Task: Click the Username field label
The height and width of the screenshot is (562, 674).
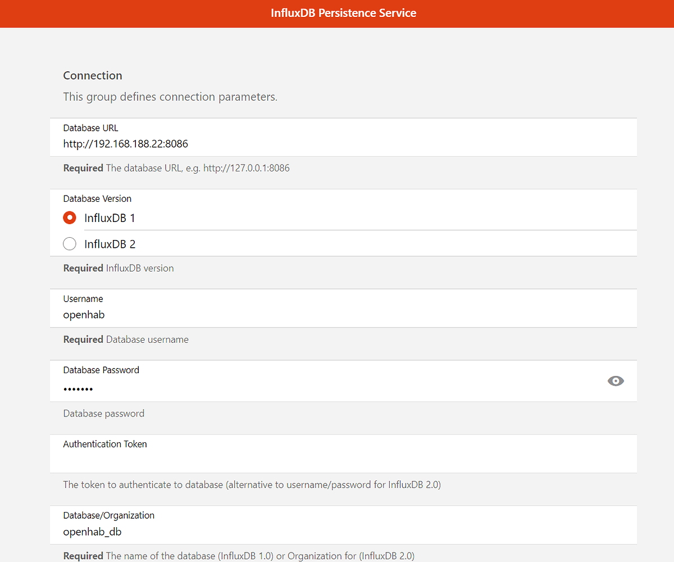Action: click(x=83, y=298)
